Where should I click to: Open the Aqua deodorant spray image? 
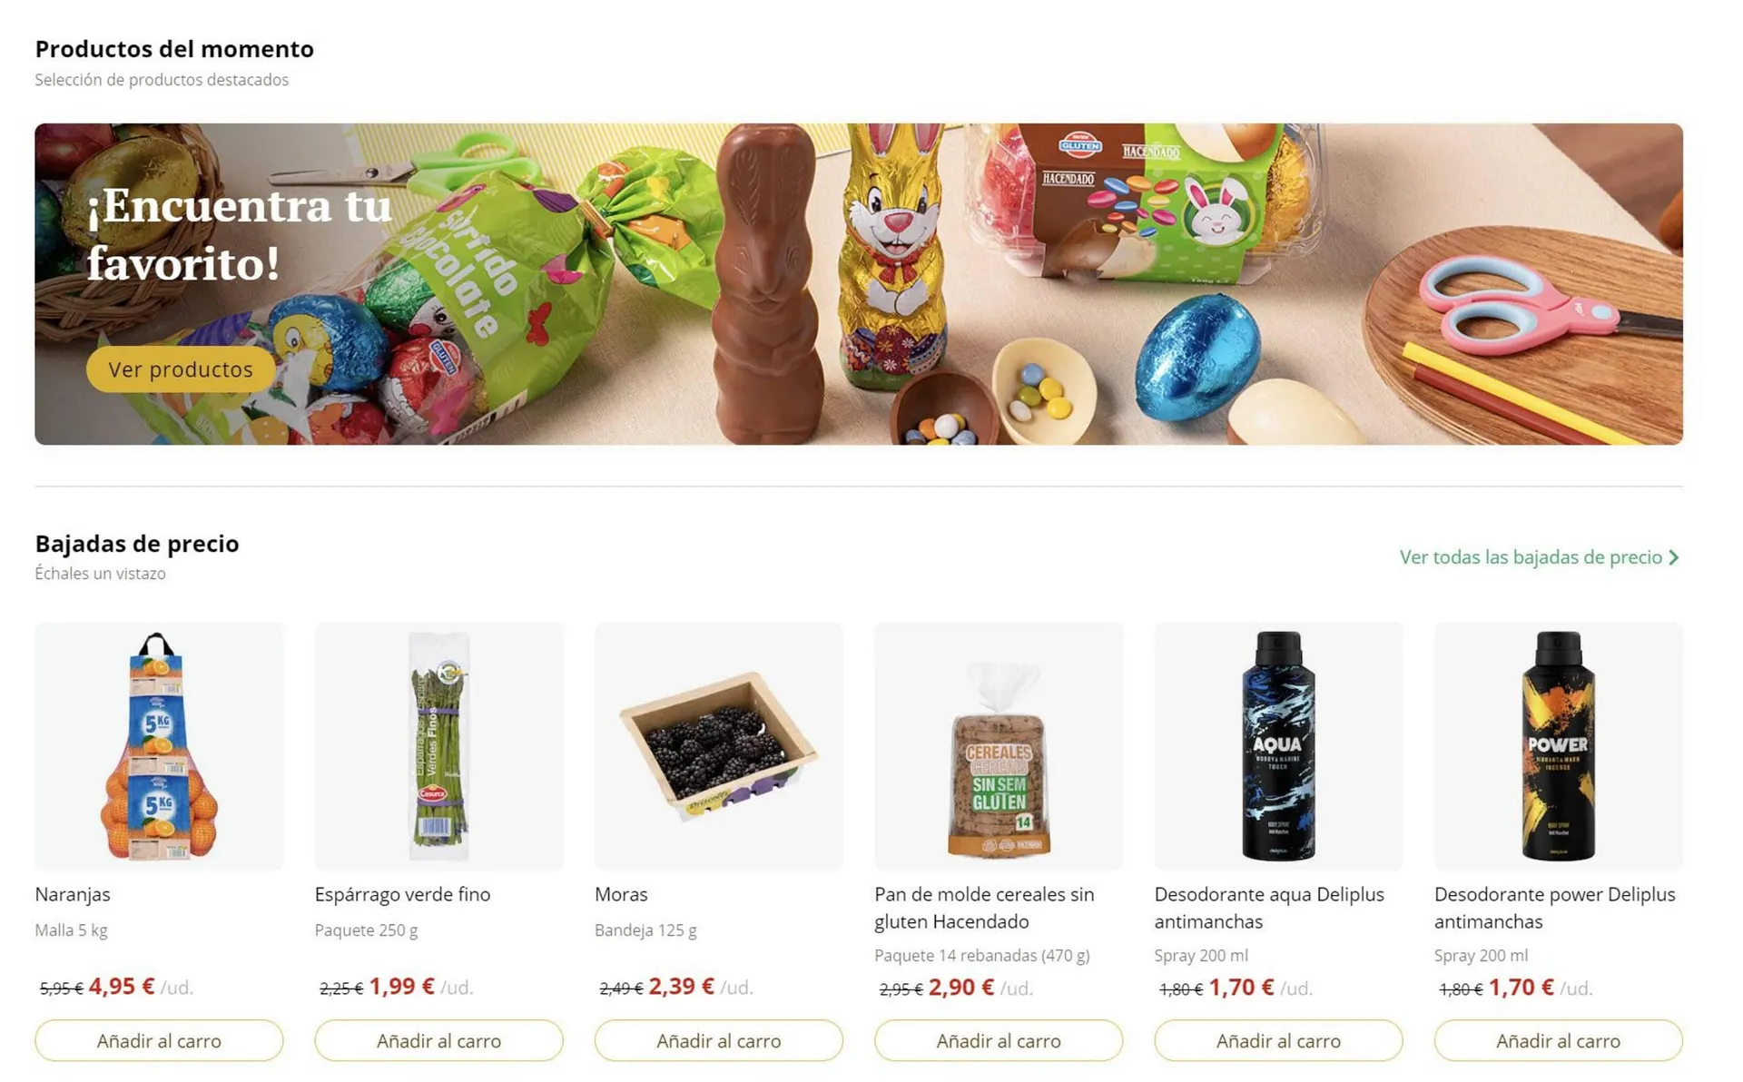coord(1278,746)
